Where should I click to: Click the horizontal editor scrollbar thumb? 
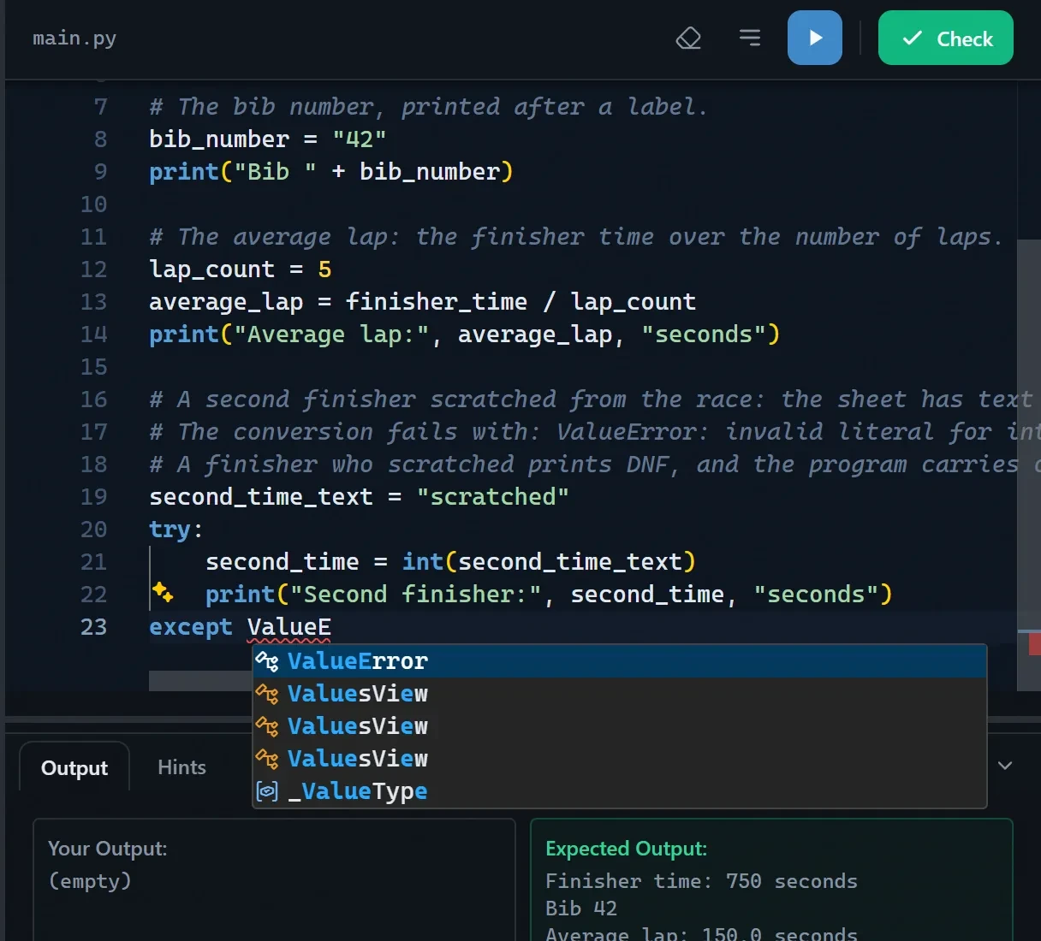200,681
